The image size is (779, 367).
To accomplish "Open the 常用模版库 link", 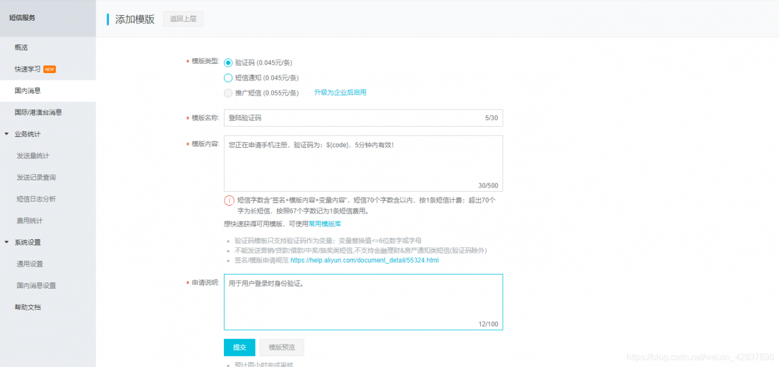I will coord(325,223).
